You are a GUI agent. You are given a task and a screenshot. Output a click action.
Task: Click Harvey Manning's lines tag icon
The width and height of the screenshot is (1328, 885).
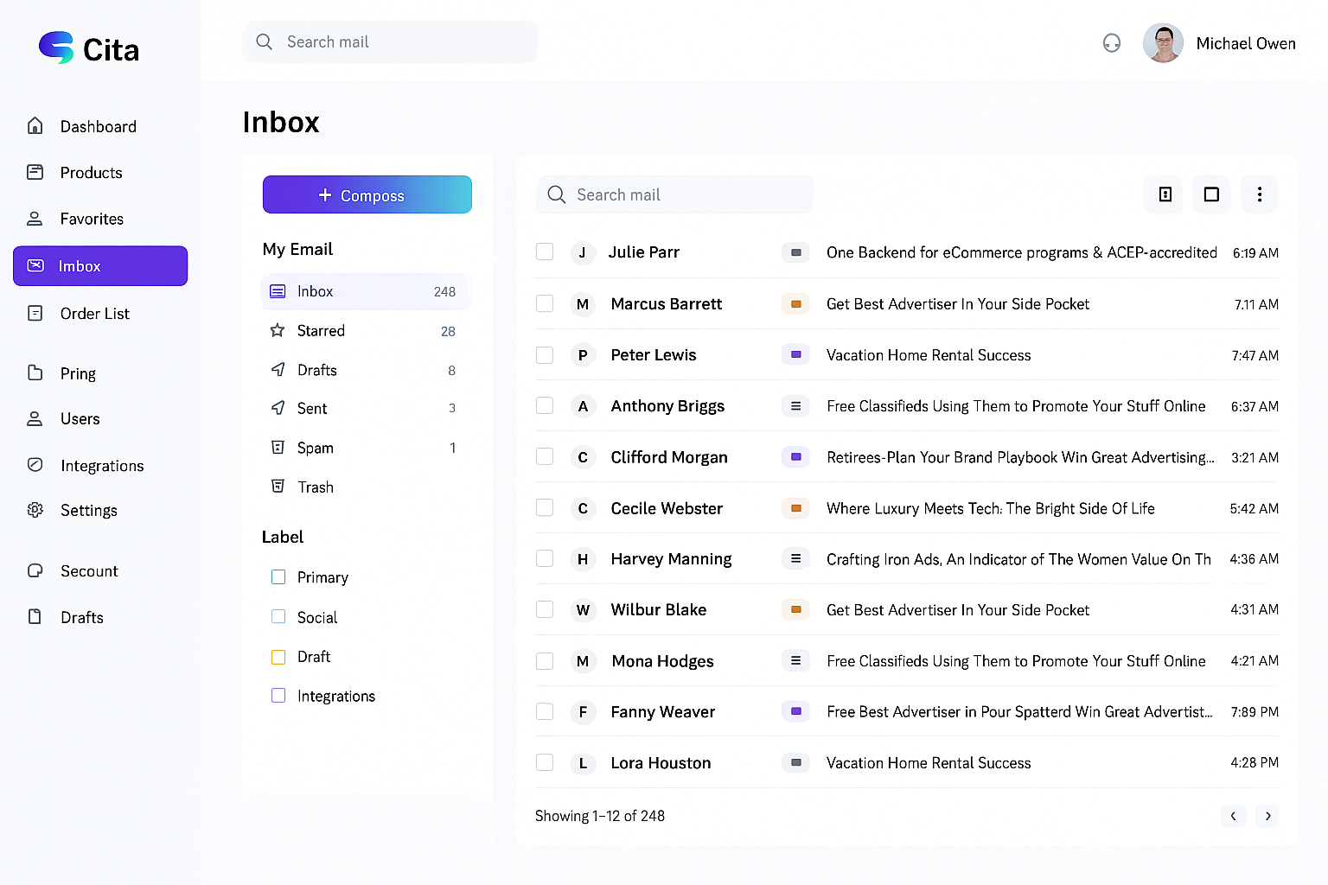click(795, 559)
